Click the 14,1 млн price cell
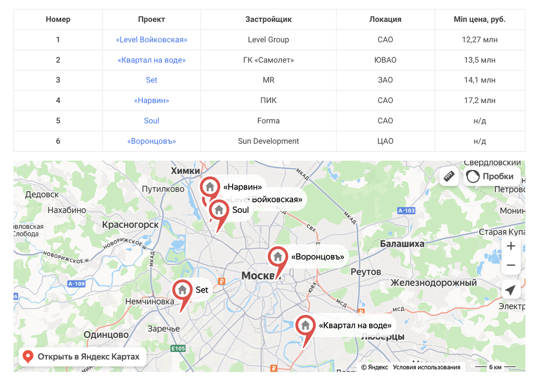 (x=480, y=80)
